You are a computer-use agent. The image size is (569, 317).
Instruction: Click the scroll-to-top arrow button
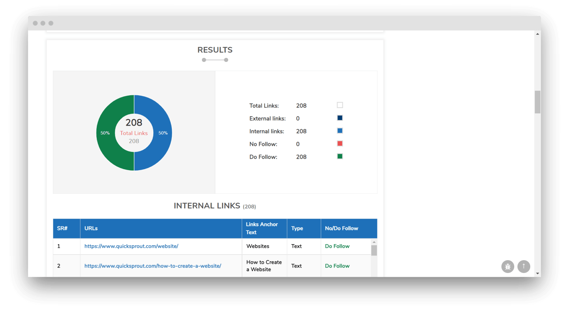click(x=523, y=266)
